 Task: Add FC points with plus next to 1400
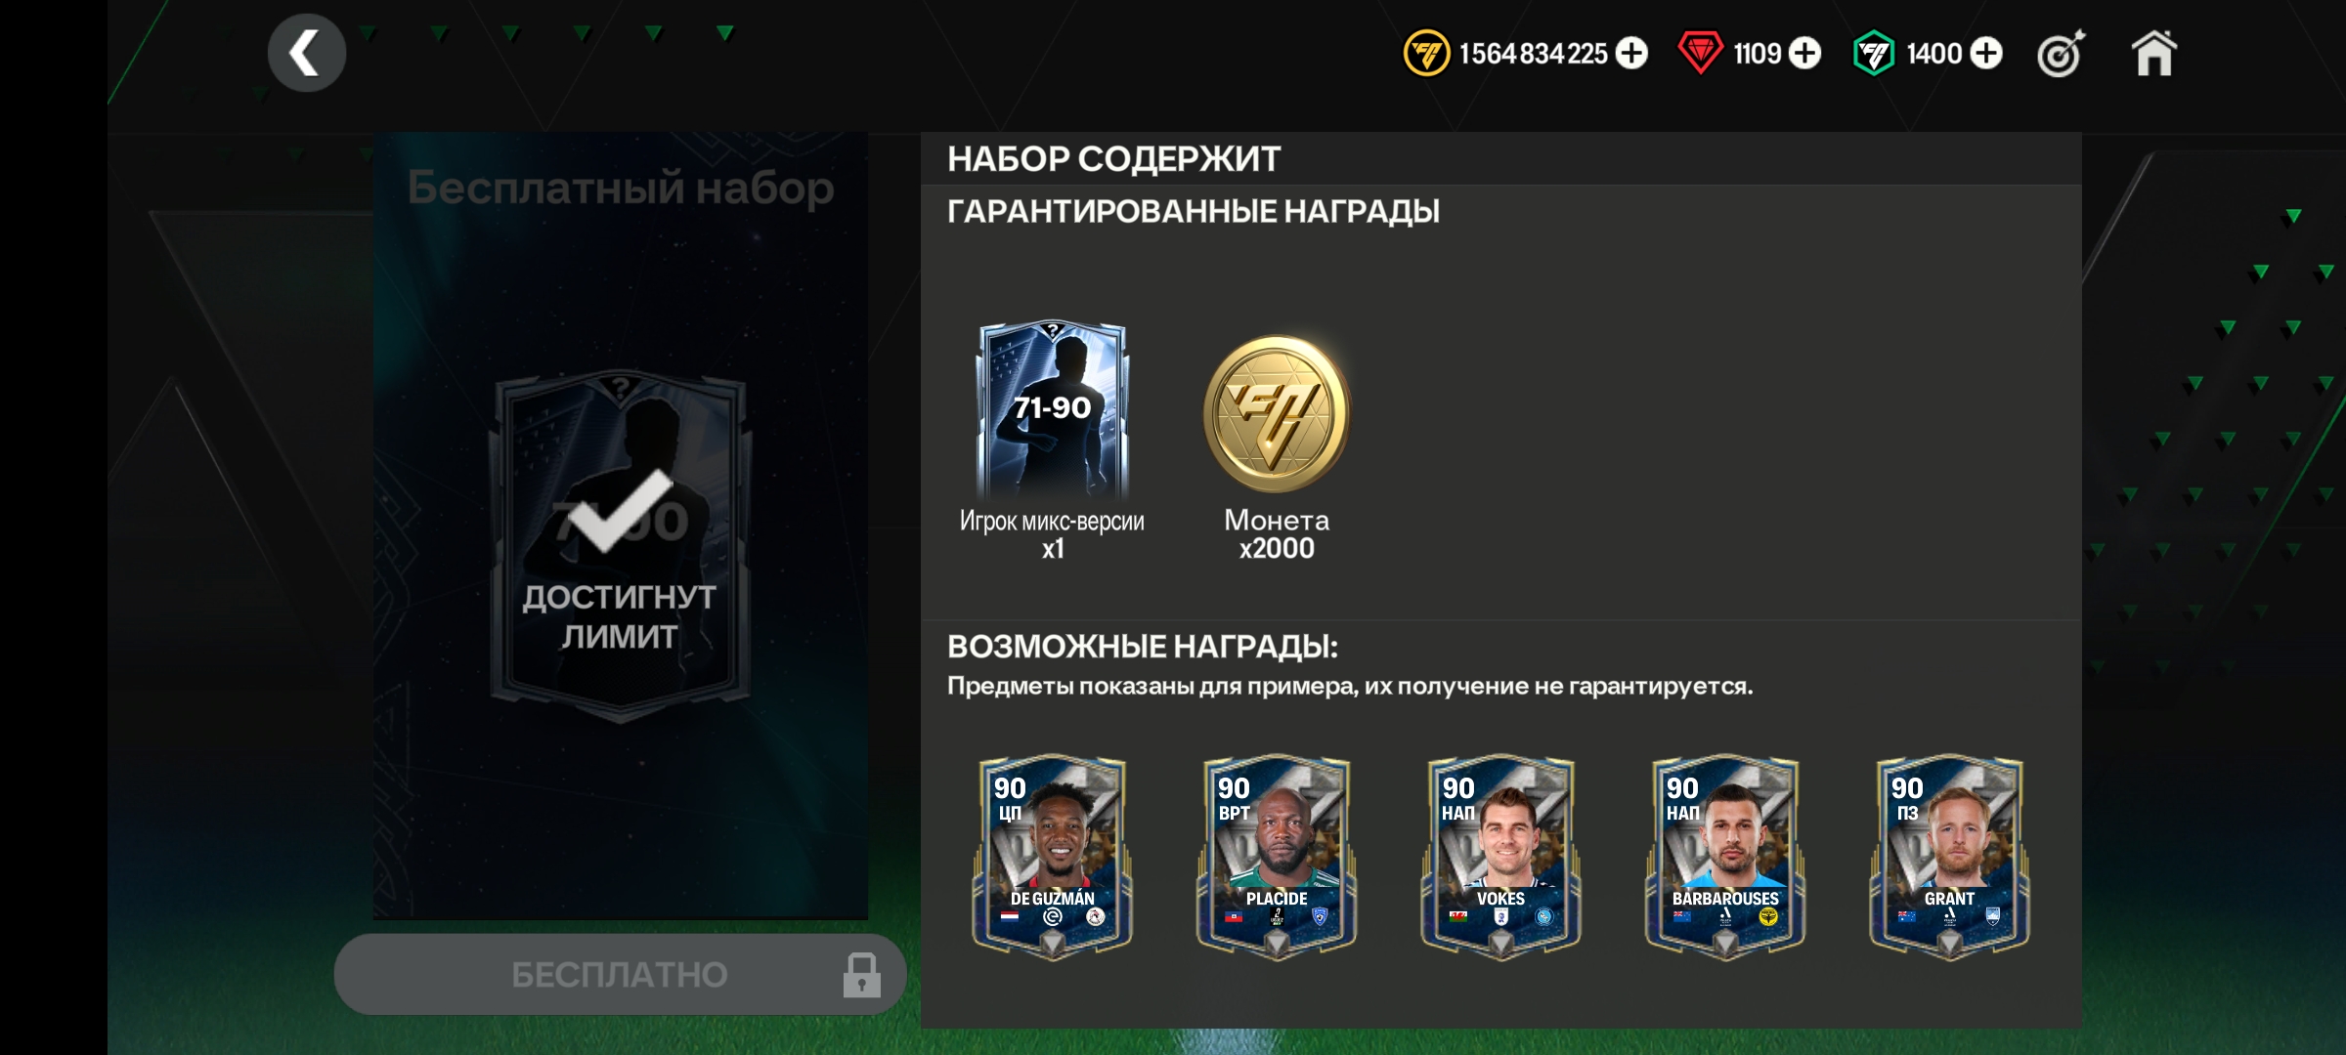pyautogui.click(x=1985, y=53)
